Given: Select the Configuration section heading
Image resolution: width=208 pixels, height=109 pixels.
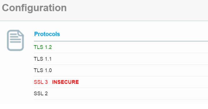Looking at the screenshot, I should click(x=34, y=8).
